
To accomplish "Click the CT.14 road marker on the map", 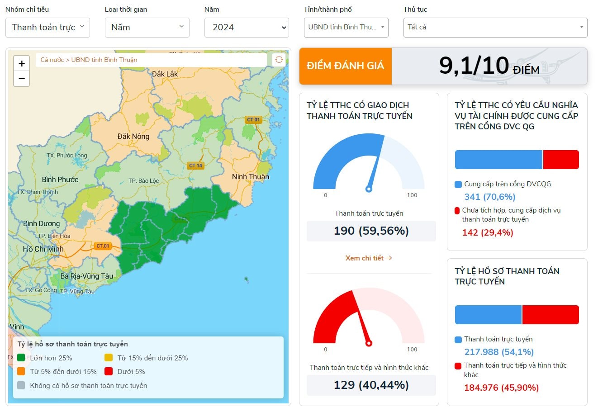I will point(196,166).
